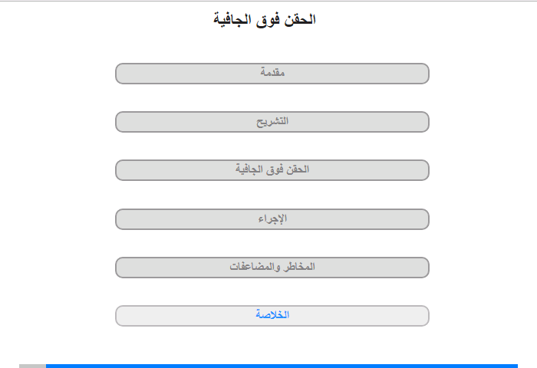This screenshot has height=368, width=537.
Task: Select the التشريح menu button
Action: pyautogui.click(x=272, y=122)
